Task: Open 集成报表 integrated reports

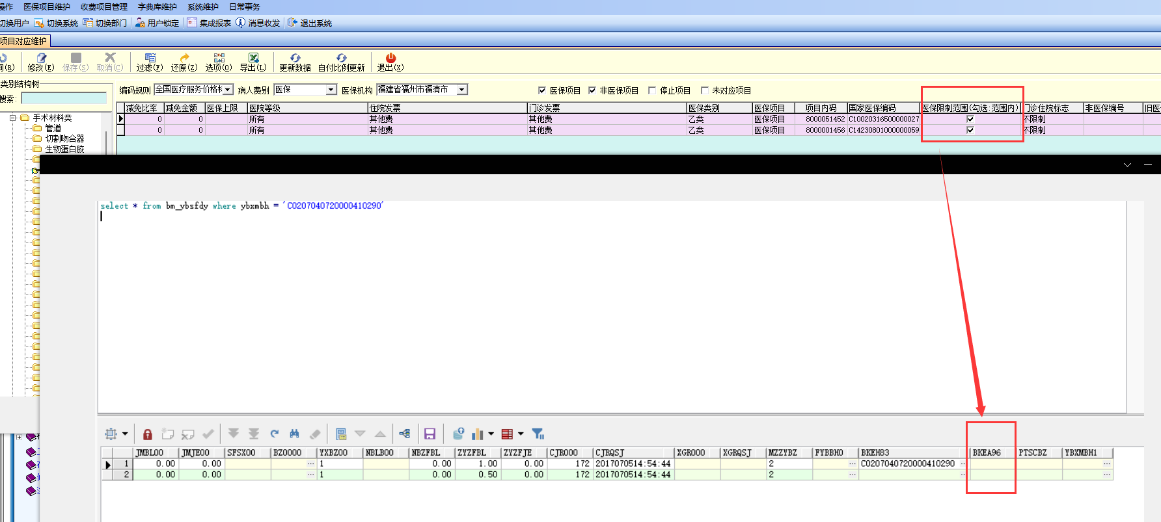Action: pyautogui.click(x=209, y=23)
